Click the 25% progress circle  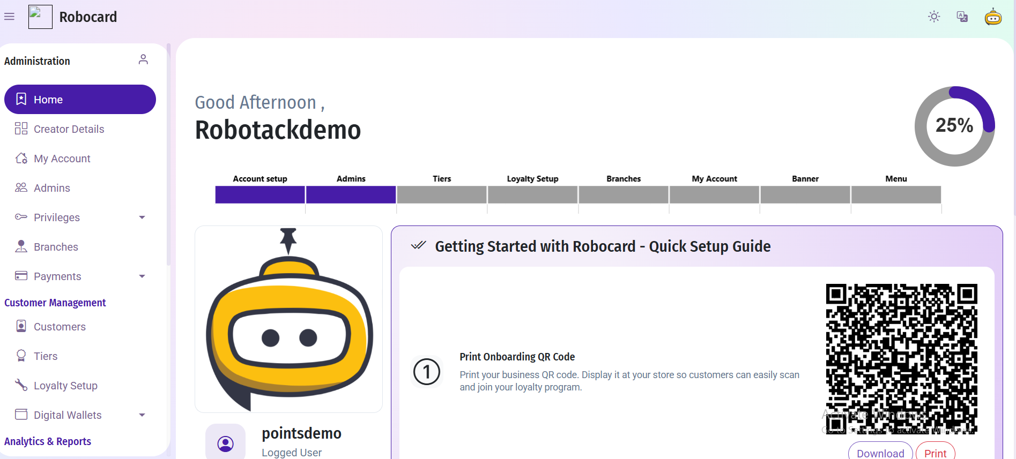[955, 126]
